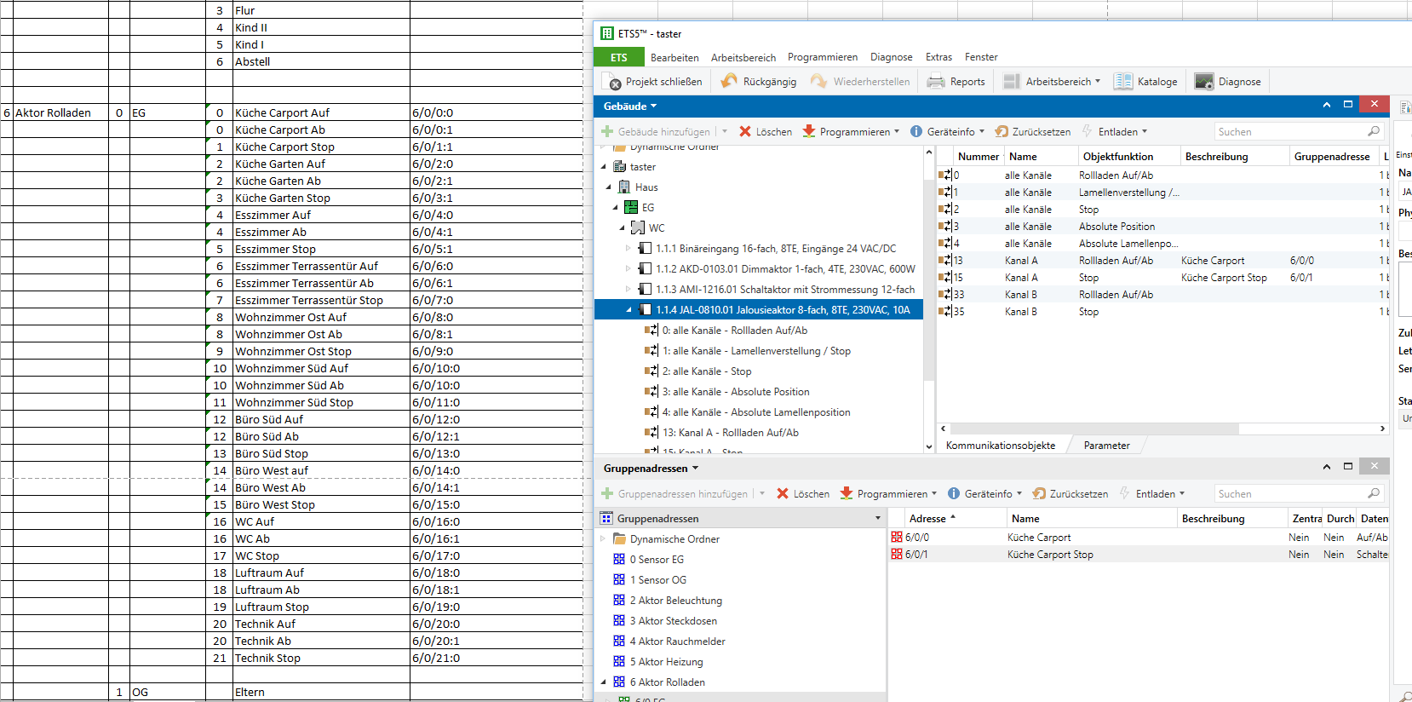Open the Programmieren dropdown in Gebäude panel

[x=898, y=132]
